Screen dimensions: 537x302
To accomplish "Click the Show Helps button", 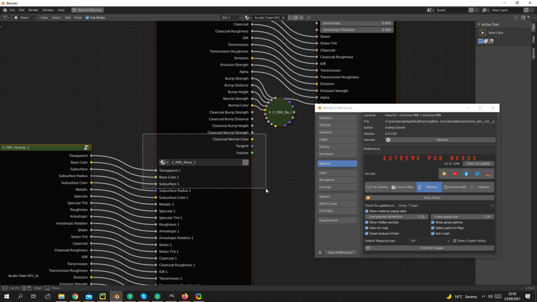I will [x=429, y=198].
